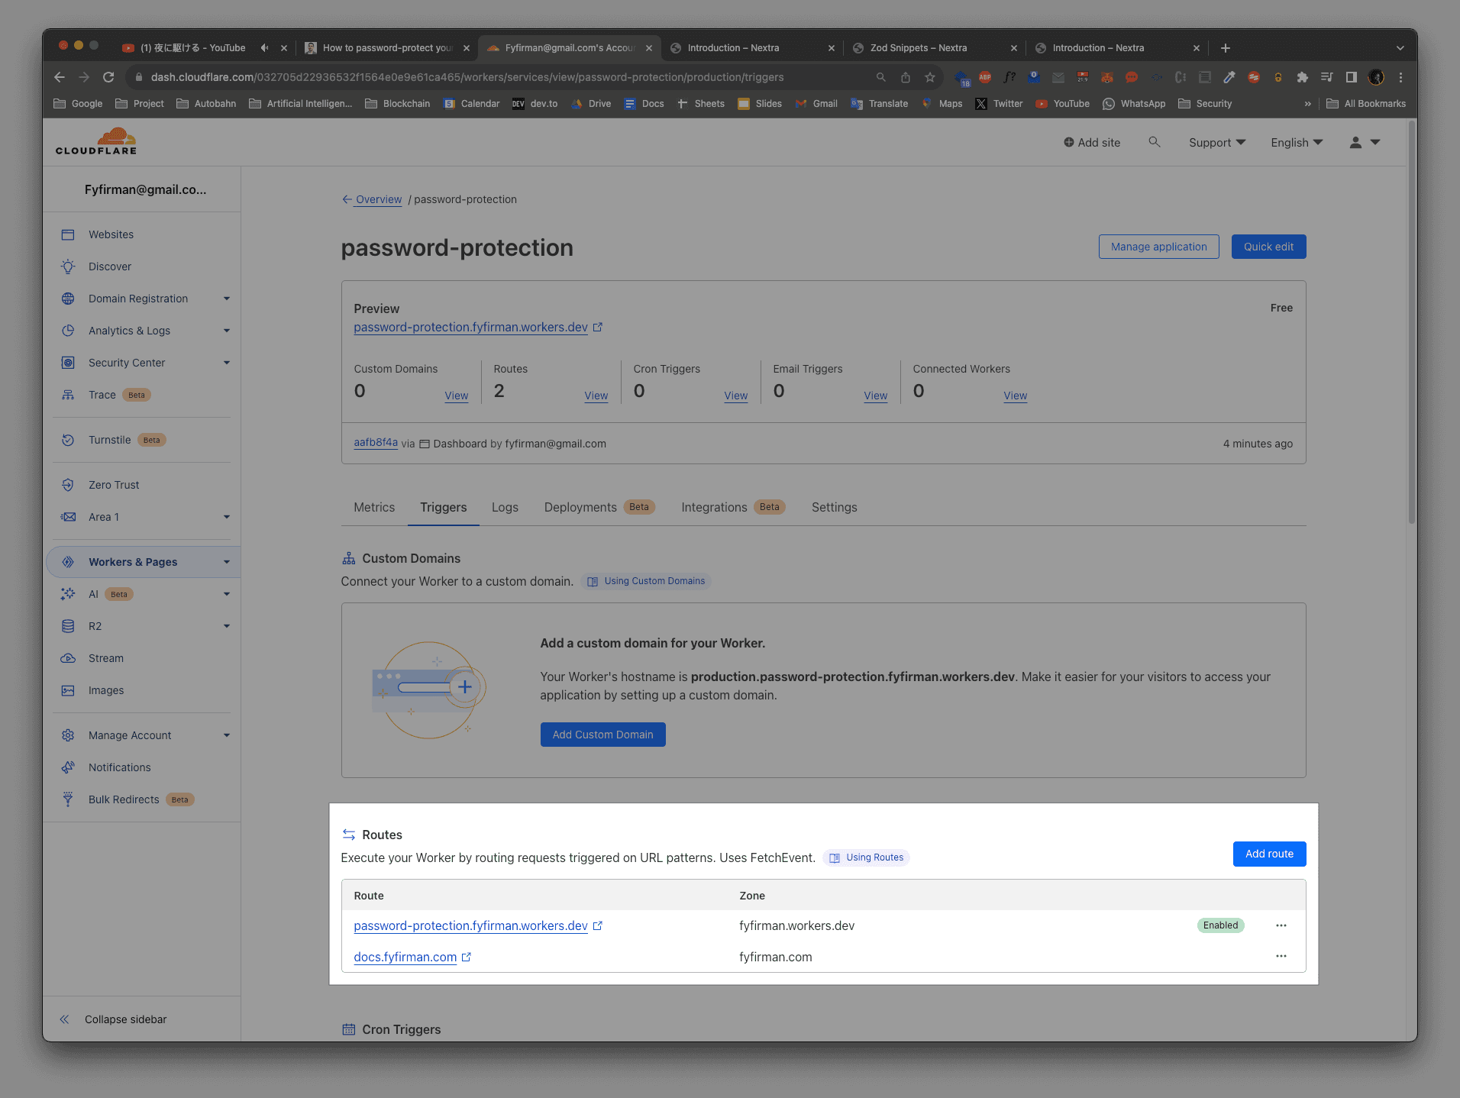This screenshot has width=1460, height=1098.
Task: Click Add site in the header
Action: tap(1091, 143)
